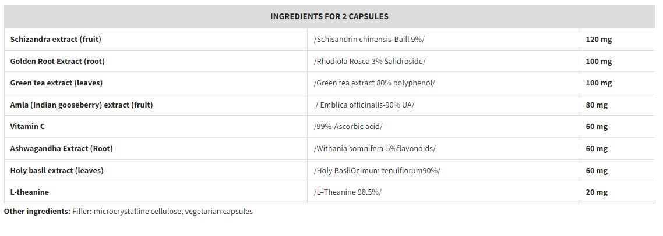
Task: Select the Vitamin C row label
Action: click(x=27, y=127)
